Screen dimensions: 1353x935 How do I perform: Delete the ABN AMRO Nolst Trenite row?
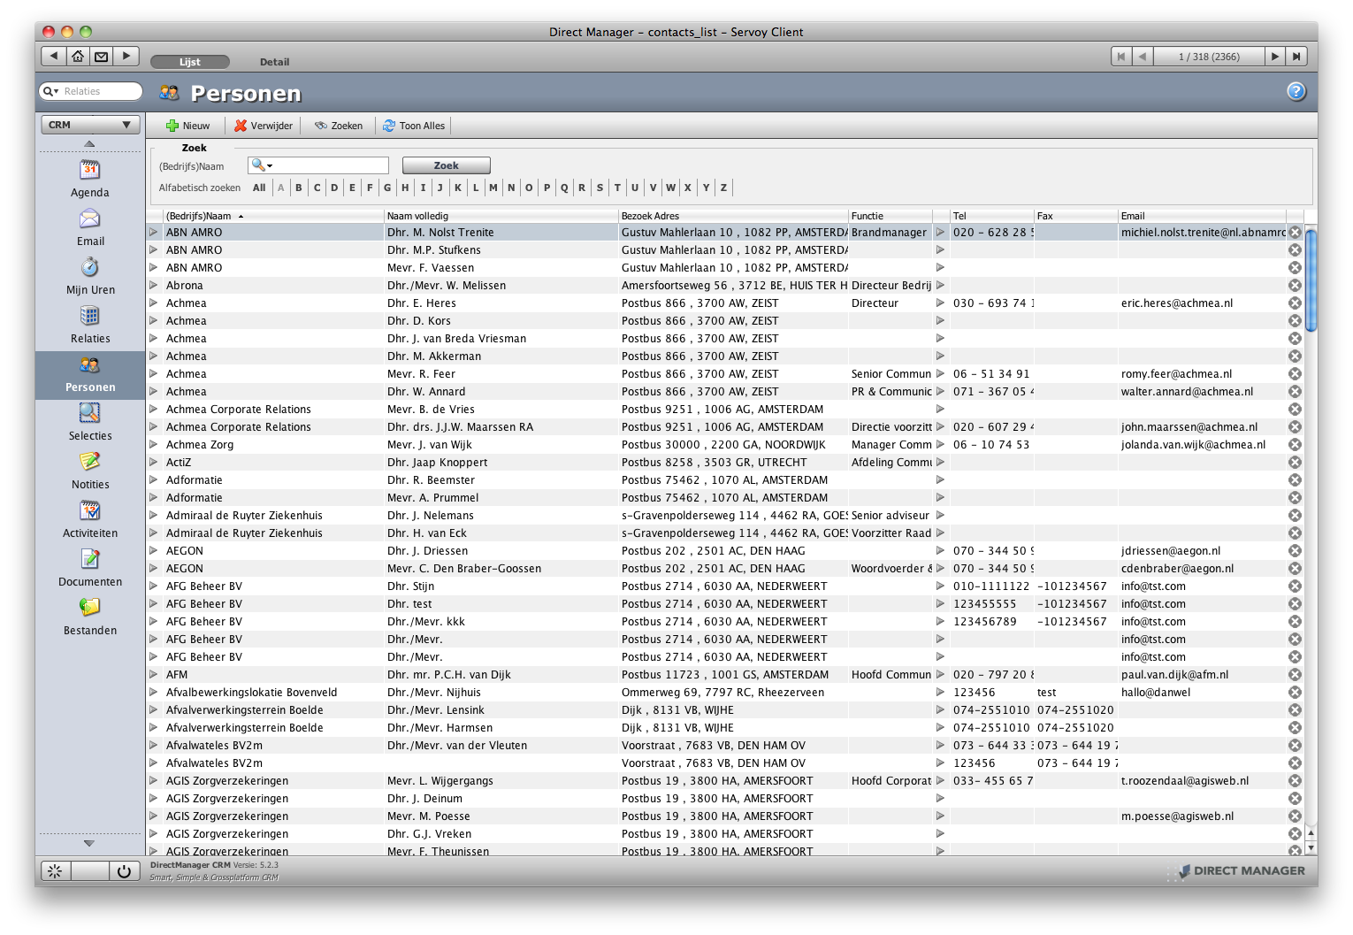[1295, 233]
